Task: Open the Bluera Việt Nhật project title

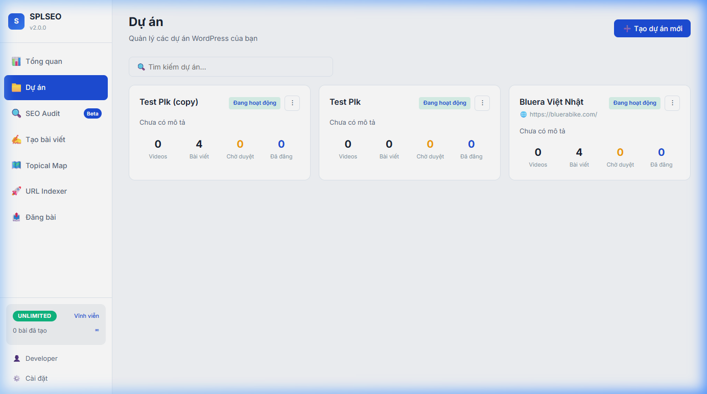Action: coord(551,102)
